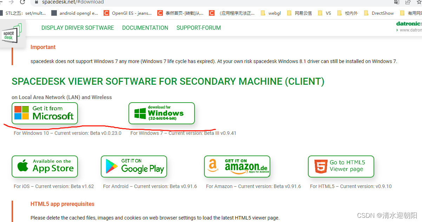This screenshot has height=222, width=422.
Task: Open the DOCUMENTATION menu item
Action: 145,28
